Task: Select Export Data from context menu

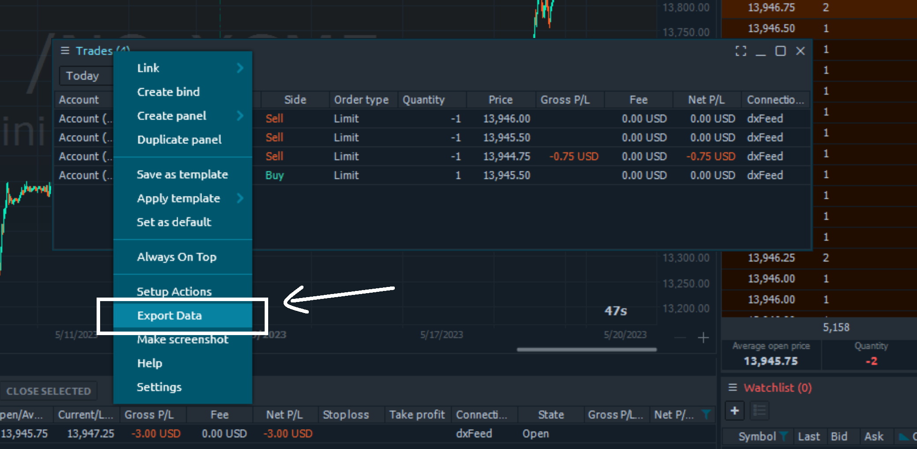Action: [x=169, y=316]
